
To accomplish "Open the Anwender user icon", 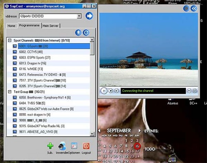I will (x=62, y=145).
